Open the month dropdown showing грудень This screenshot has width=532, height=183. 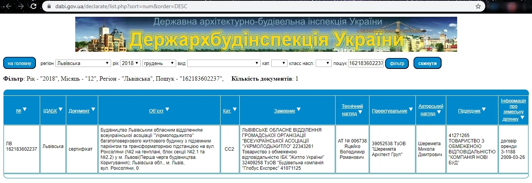159,63
